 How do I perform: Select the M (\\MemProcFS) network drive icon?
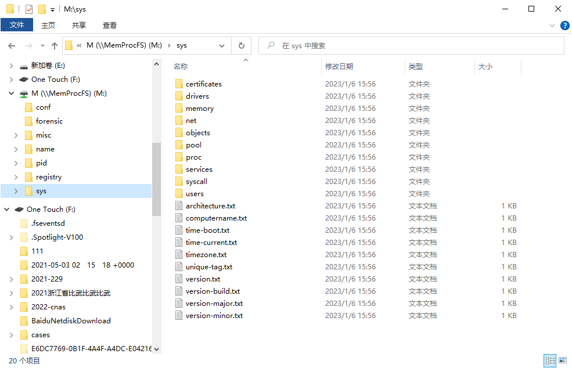tap(24, 93)
